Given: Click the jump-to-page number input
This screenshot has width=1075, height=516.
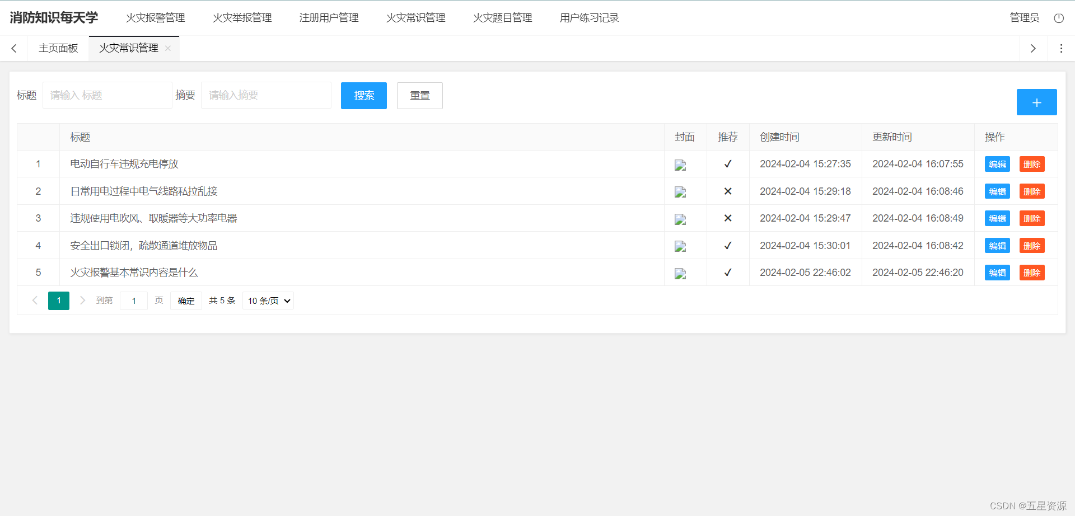Looking at the screenshot, I should click(134, 301).
